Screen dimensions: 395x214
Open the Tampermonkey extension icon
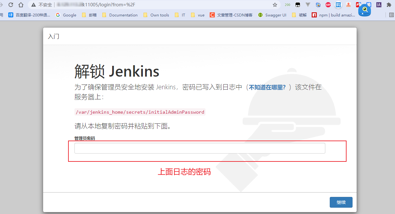click(x=298, y=5)
